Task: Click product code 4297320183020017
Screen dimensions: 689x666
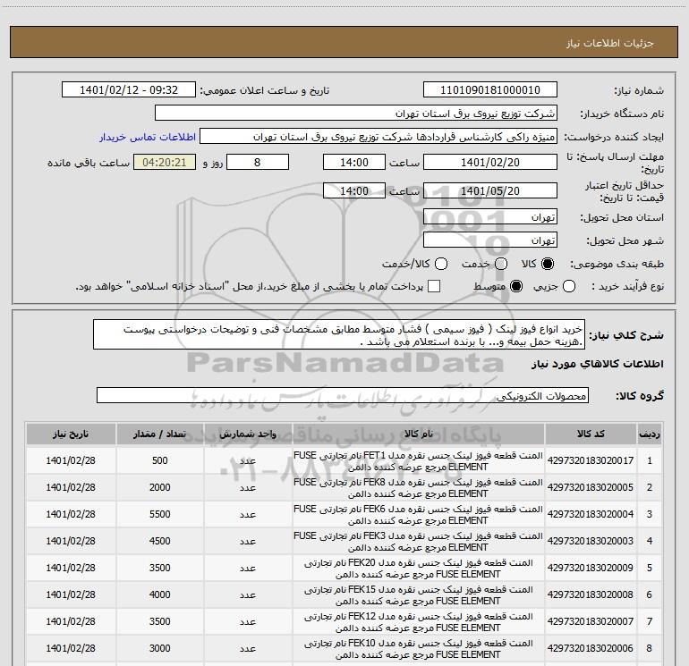Action: coord(591,460)
